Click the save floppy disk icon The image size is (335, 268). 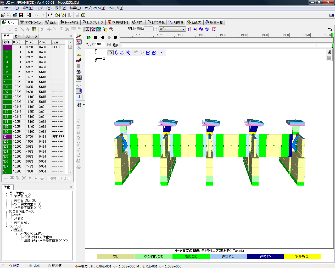click(x=21, y=15)
